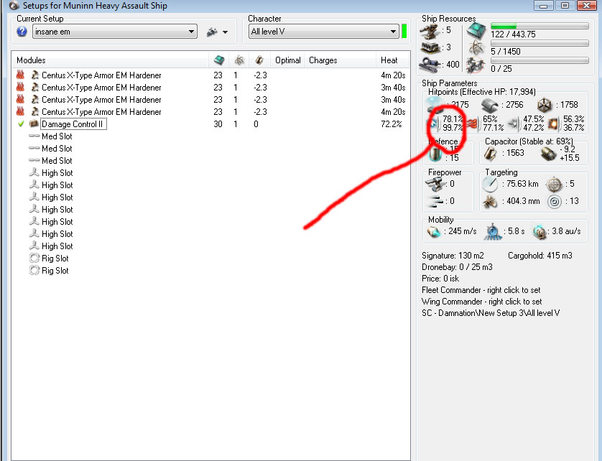Image resolution: width=602 pixels, height=461 pixels.
Task: Click the sensor strength icon showing 13
Action: 555,202
